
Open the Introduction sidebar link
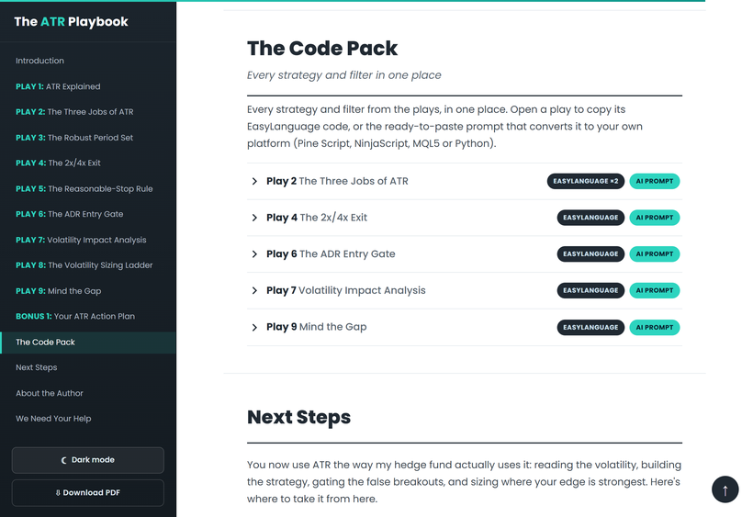pyautogui.click(x=39, y=61)
